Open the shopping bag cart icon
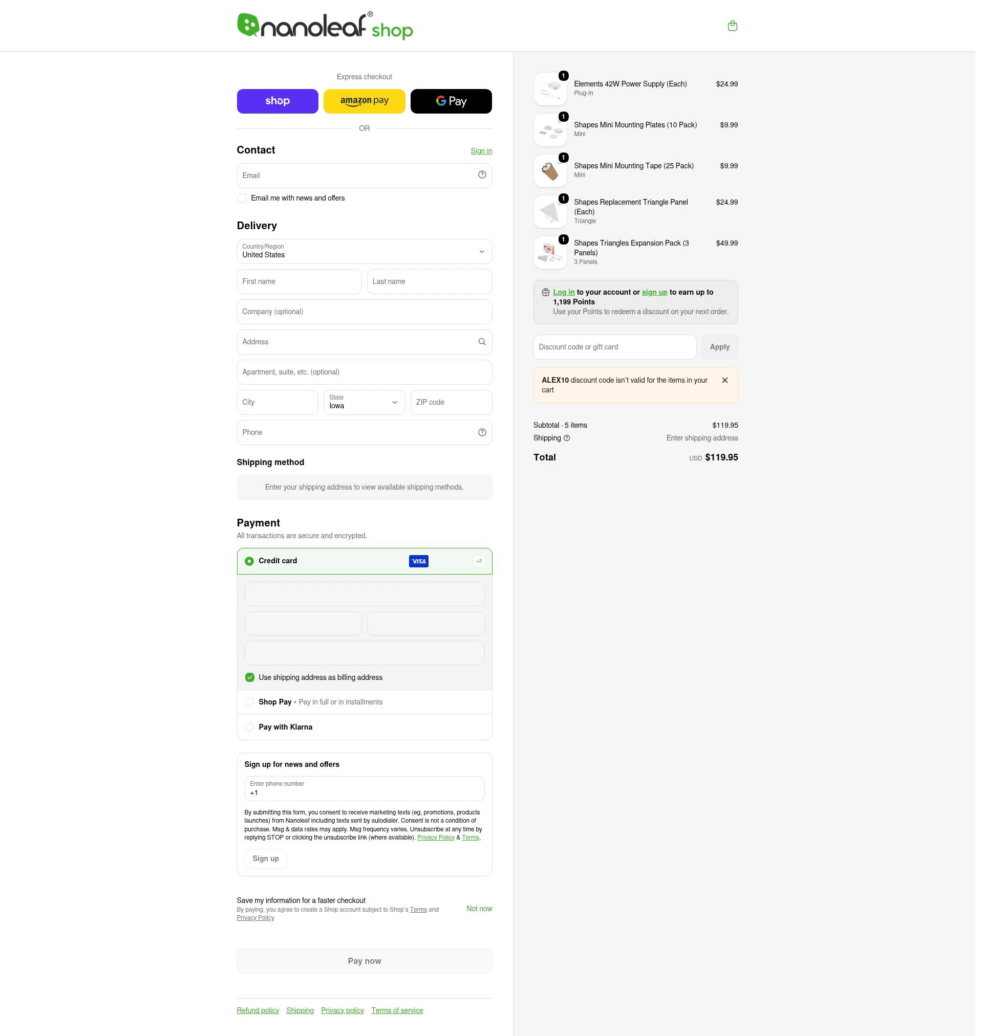This screenshot has width=983, height=1036. tap(738, 26)
